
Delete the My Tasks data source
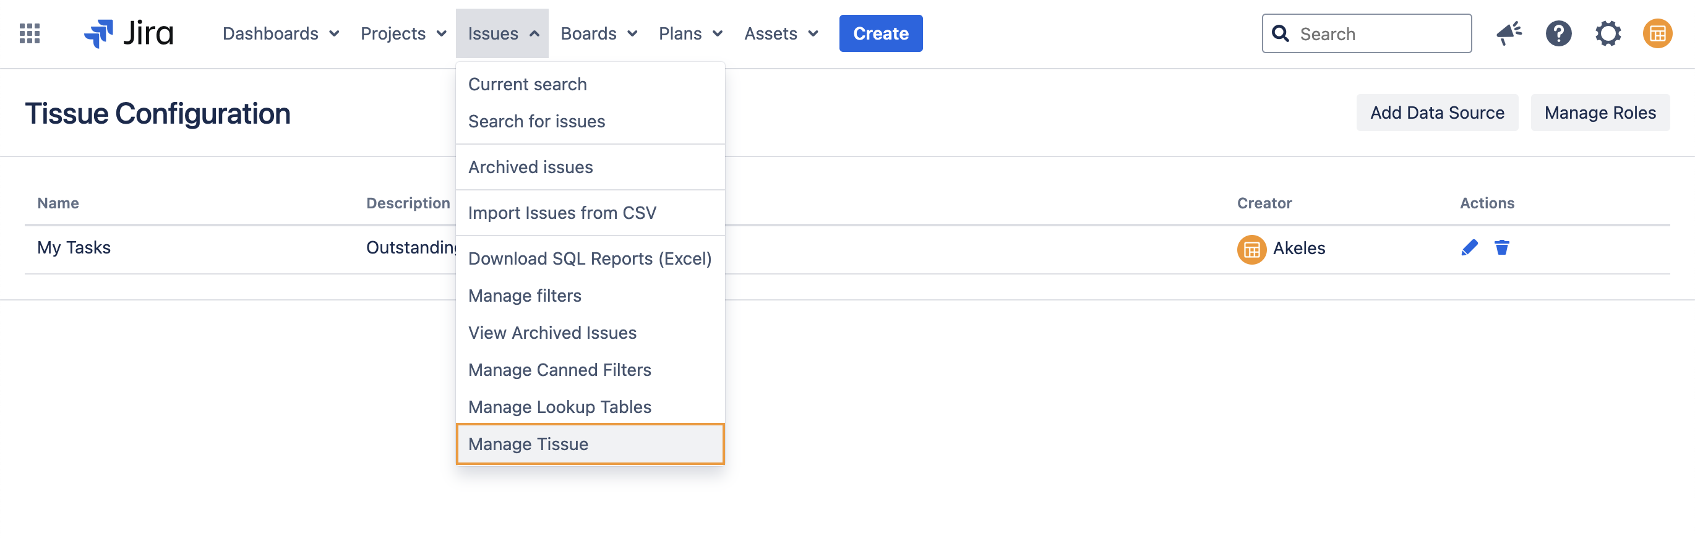[x=1501, y=248]
